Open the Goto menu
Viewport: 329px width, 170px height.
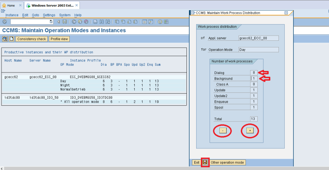[36, 15]
